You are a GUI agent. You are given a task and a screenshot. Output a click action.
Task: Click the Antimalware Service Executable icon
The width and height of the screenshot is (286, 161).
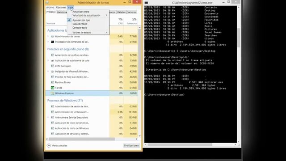[x=53, y=117]
